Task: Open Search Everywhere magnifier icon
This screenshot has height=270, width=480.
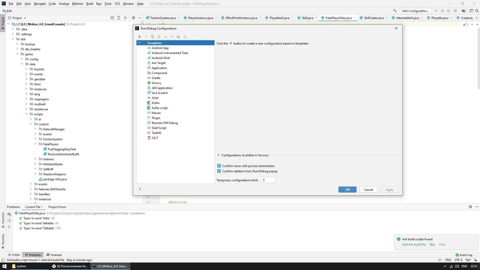Action: pos(477,11)
